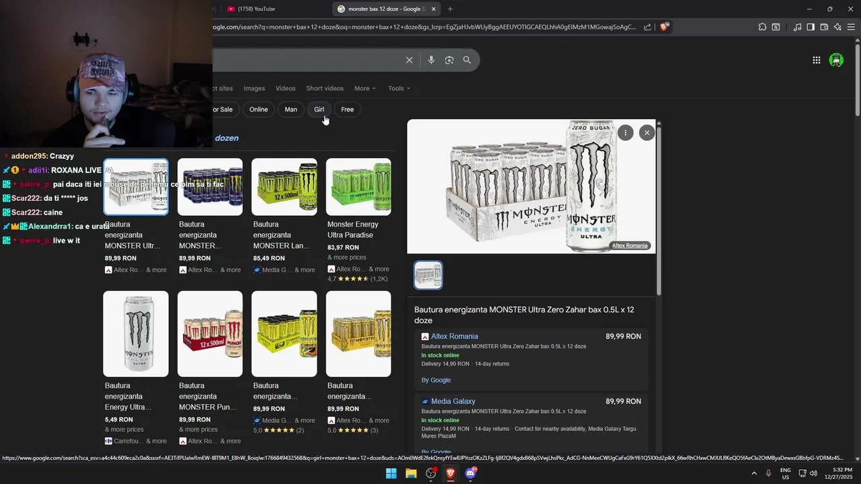Click the Altex Romania image caption link
This screenshot has width=861, height=484.
[630, 245]
